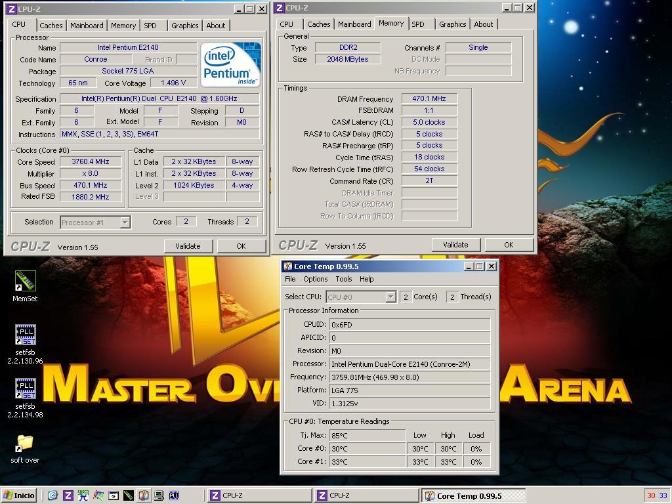This screenshot has width=672, height=504.
Task: Open setfsb 2.2.134.98 desktop shortcut
Action: tap(25, 398)
